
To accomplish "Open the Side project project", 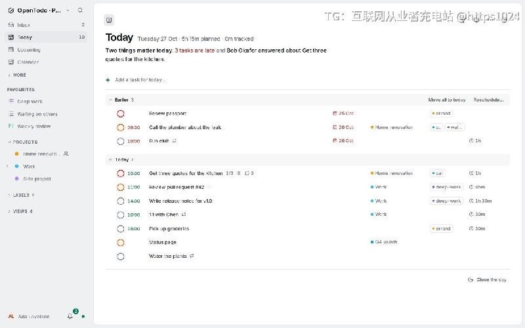I will click(46, 178).
